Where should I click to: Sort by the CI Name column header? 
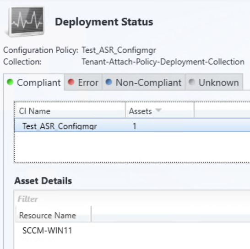coord(70,111)
